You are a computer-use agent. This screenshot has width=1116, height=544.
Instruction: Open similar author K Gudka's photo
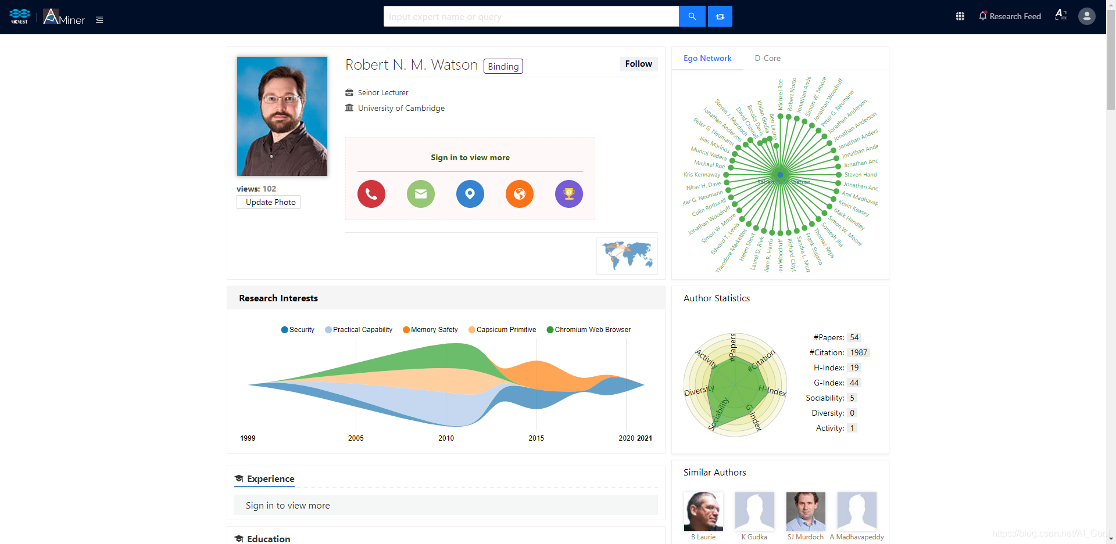pos(754,511)
